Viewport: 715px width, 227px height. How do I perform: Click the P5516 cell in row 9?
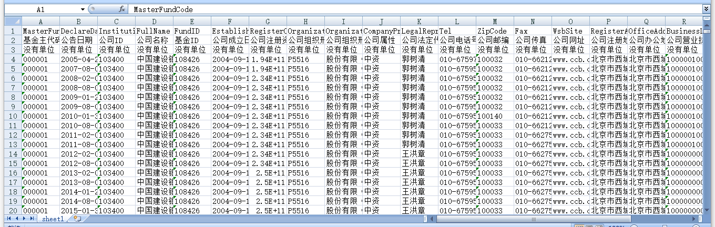click(x=305, y=107)
